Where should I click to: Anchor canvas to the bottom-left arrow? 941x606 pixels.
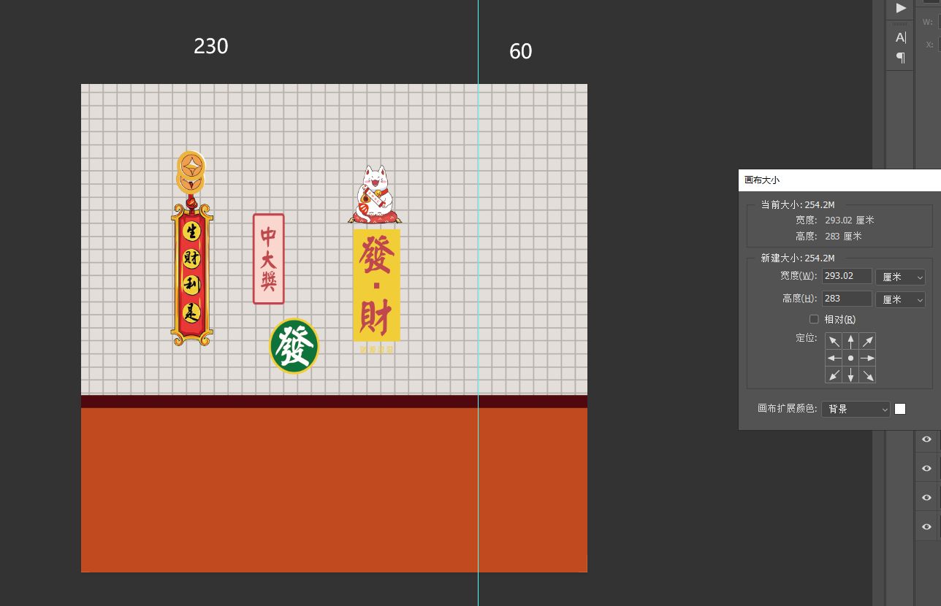click(x=834, y=375)
